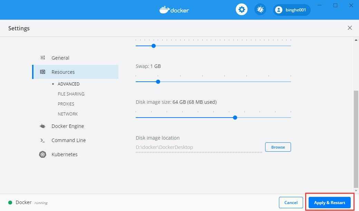Click the green Docker running status dot

[10, 202]
